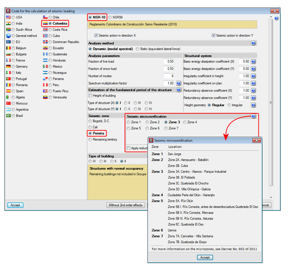Click the Spain flag icon
289x275 pixels.
click(x=8, y=91)
